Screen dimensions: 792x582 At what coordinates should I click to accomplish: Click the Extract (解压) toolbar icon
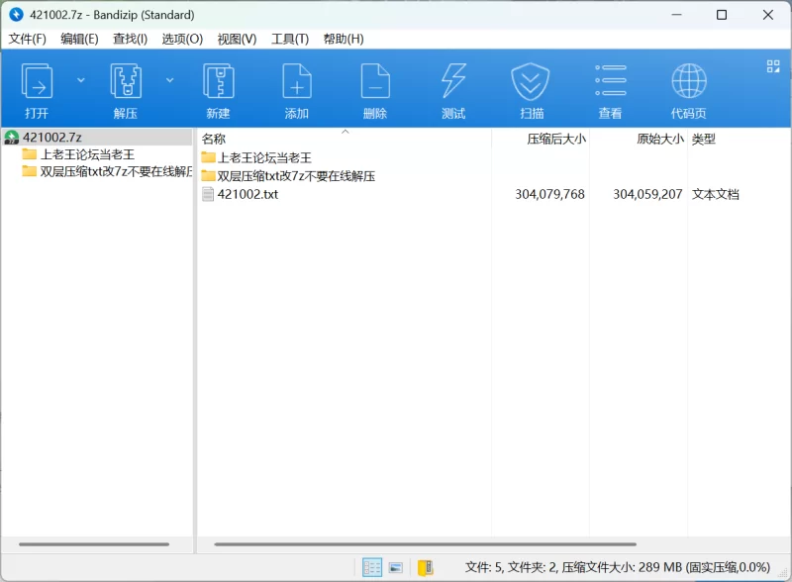point(126,82)
